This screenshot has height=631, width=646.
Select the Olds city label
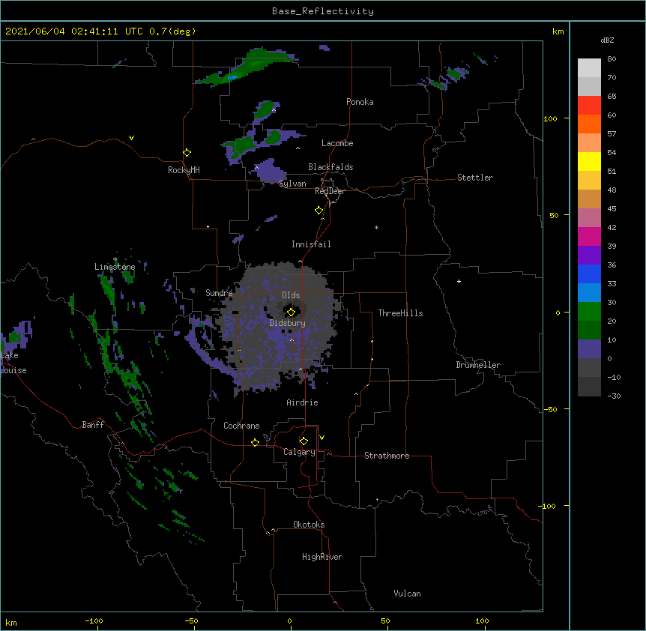[x=291, y=295]
